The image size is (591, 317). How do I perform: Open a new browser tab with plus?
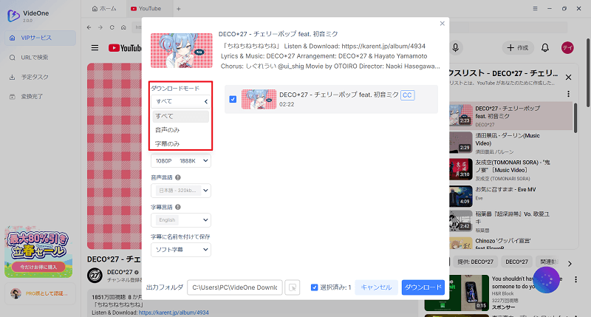pyautogui.click(x=178, y=8)
